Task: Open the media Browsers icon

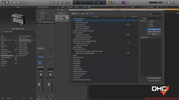Action: (x=175, y=2)
